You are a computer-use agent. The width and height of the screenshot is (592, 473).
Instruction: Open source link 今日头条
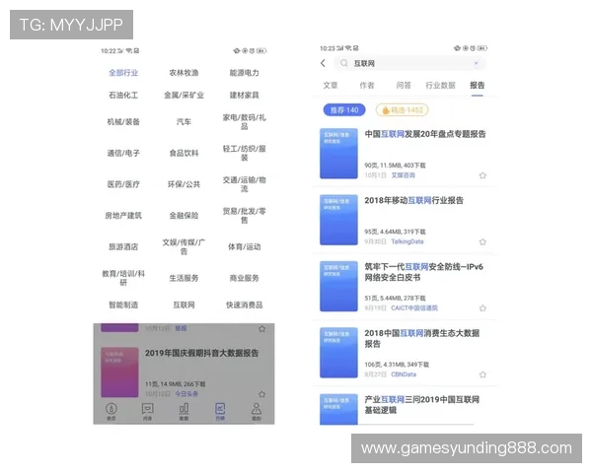[186, 394]
